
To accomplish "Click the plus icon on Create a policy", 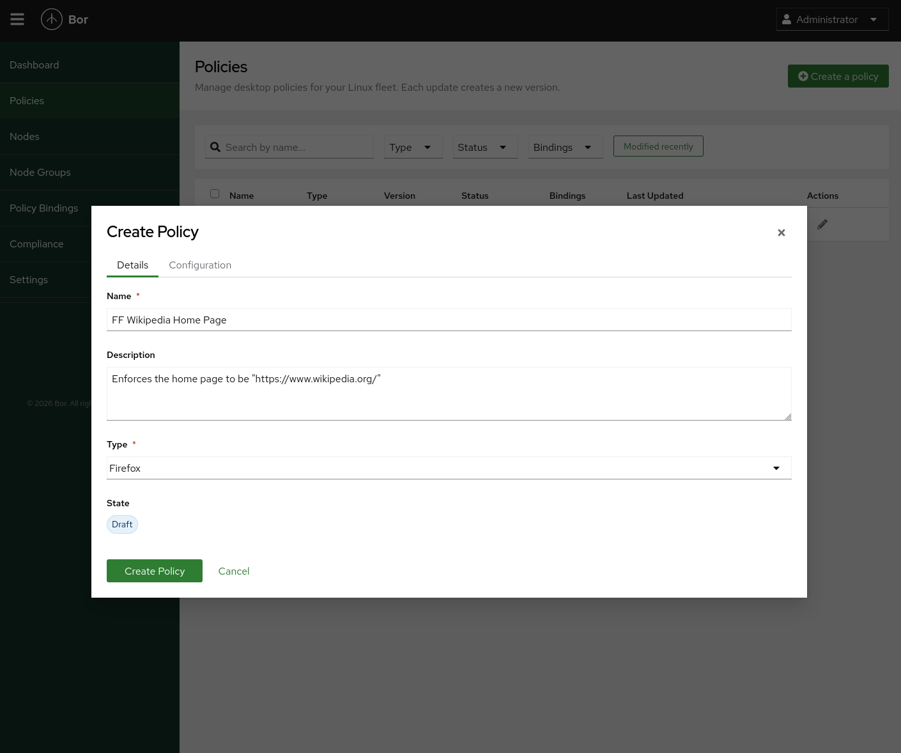I will (x=803, y=76).
